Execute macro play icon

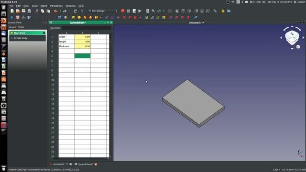[x=140, y=11]
